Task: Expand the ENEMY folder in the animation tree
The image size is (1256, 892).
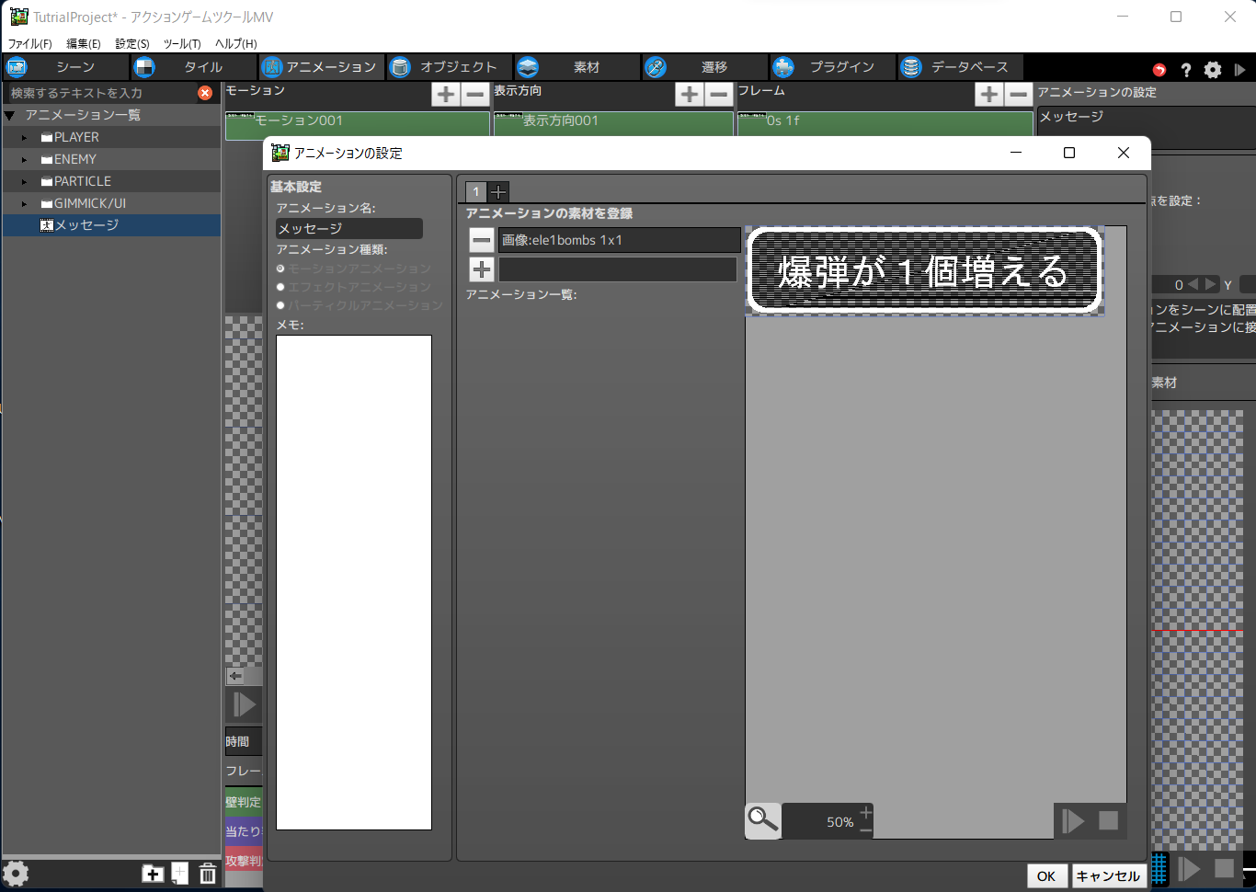Action: (24, 158)
